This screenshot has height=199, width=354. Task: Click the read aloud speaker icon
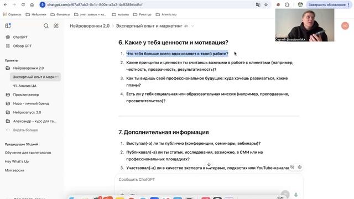pyautogui.click(x=293, y=167)
